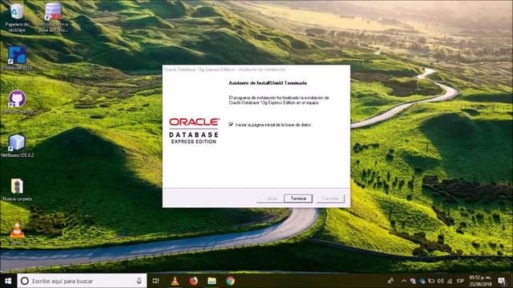Open File Explorer from the taskbar

212,281
